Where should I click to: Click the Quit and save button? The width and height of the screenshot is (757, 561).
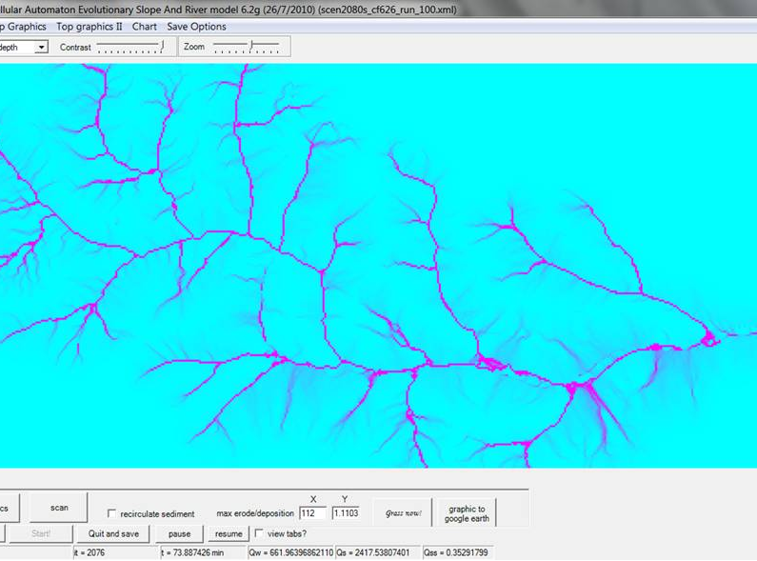point(113,533)
